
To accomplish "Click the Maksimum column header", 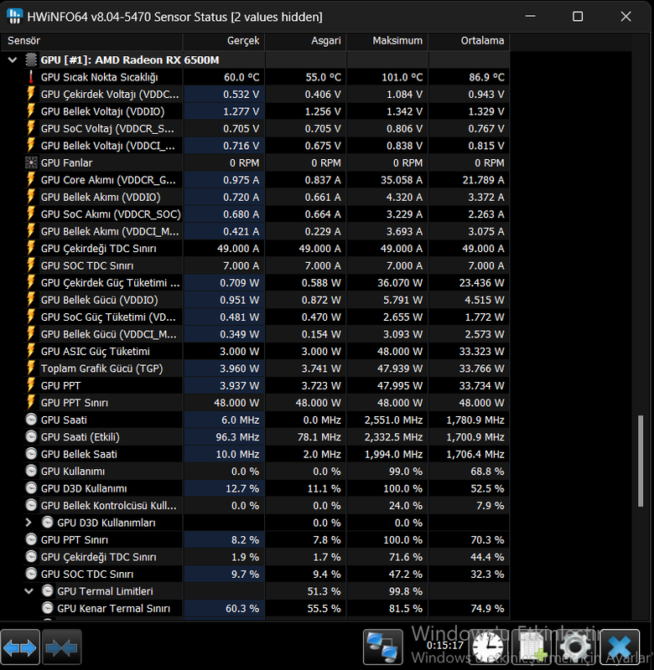I will tap(387, 40).
